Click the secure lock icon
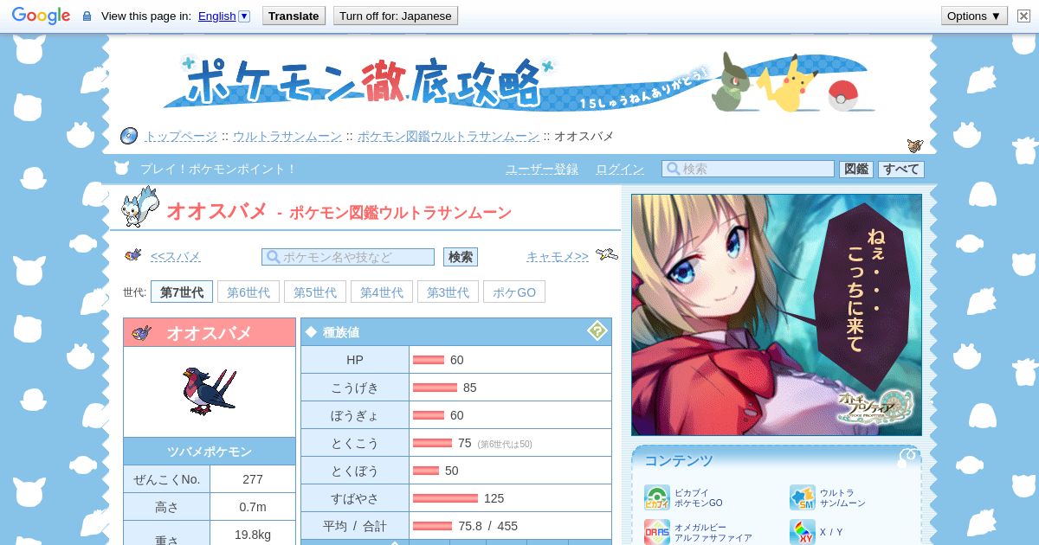The height and width of the screenshot is (545, 1039). (x=87, y=16)
